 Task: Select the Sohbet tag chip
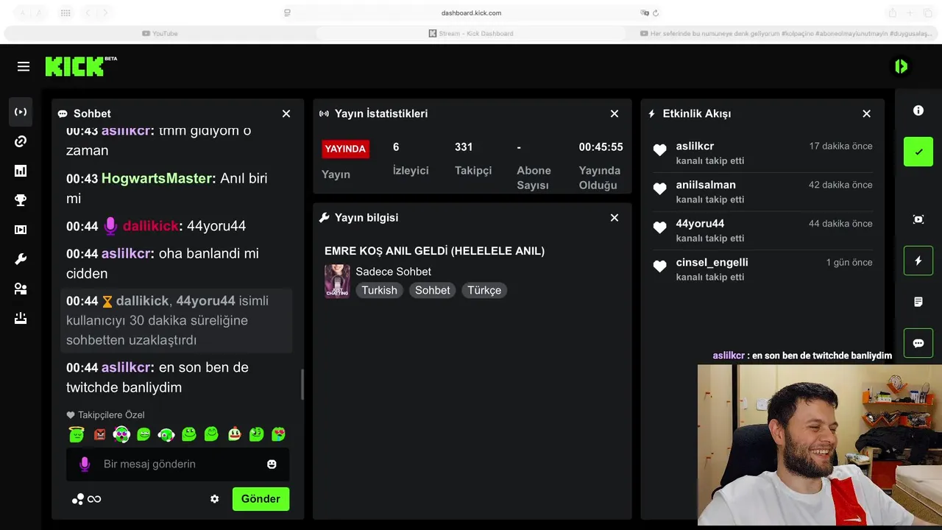[432, 290]
